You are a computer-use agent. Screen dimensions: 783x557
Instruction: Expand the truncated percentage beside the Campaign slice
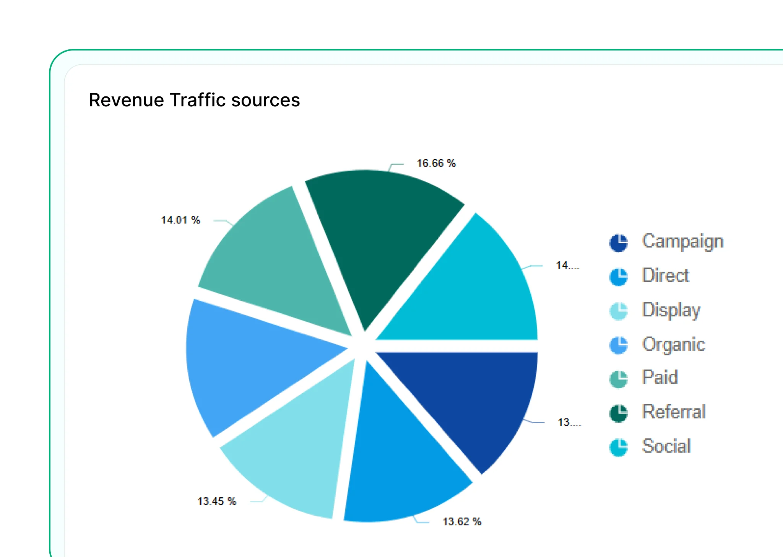point(570,423)
